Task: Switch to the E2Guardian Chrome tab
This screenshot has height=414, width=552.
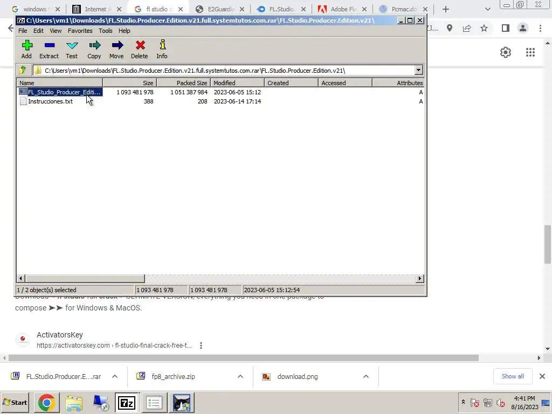Action: (x=220, y=9)
